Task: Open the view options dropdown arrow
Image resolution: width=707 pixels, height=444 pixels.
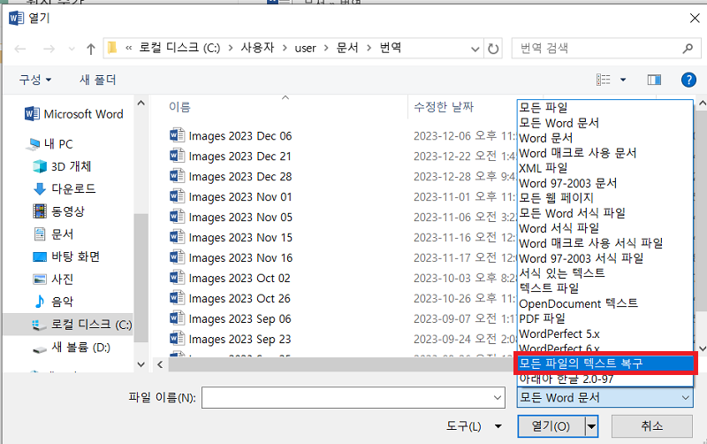Action: click(623, 80)
